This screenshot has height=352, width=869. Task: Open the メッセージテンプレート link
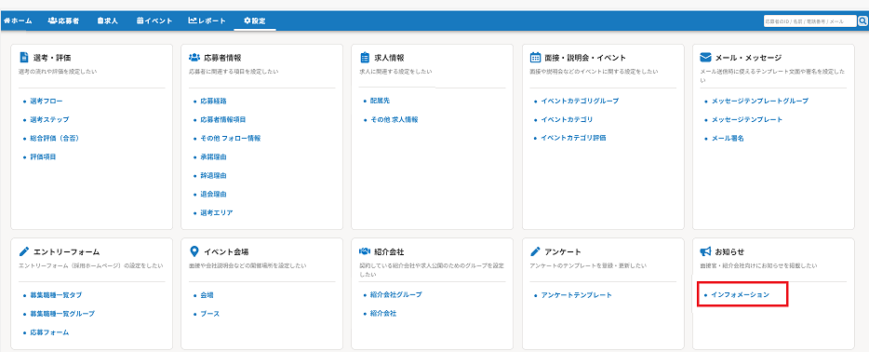(x=747, y=120)
